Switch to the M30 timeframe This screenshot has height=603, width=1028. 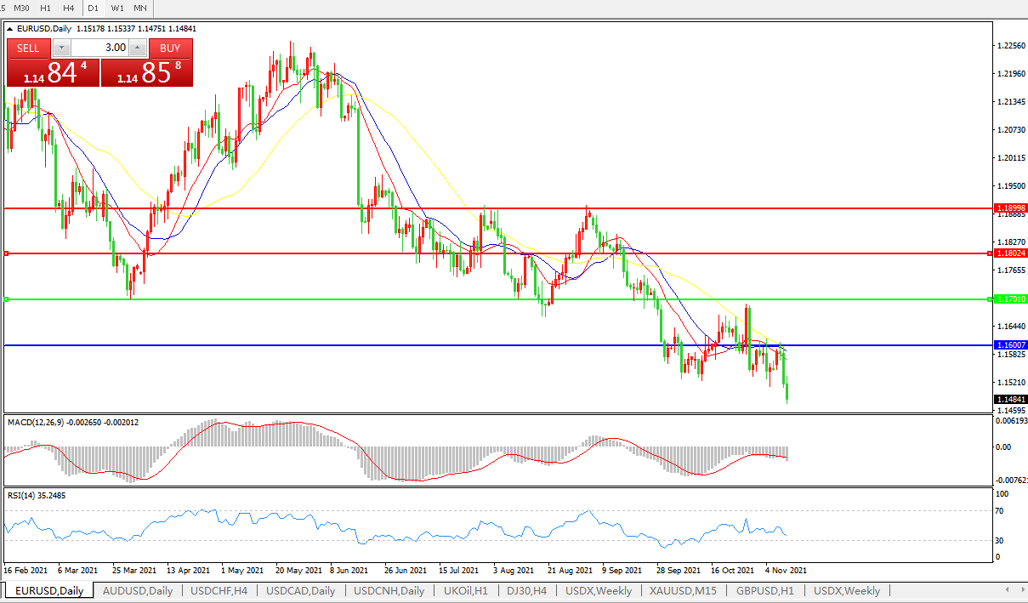pyautogui.click(x=22, y=8)
